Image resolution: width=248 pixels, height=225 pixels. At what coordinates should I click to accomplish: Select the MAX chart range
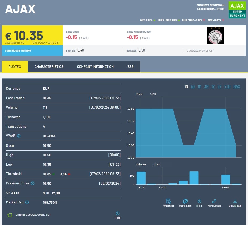click(x=236, y=87)
